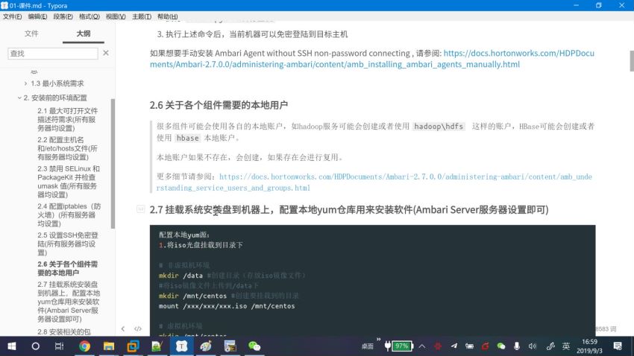Jump to 2.8 安装相关的包 outline item
The width and height of the screenshot is (634, 356).
(x=64, y=331)
